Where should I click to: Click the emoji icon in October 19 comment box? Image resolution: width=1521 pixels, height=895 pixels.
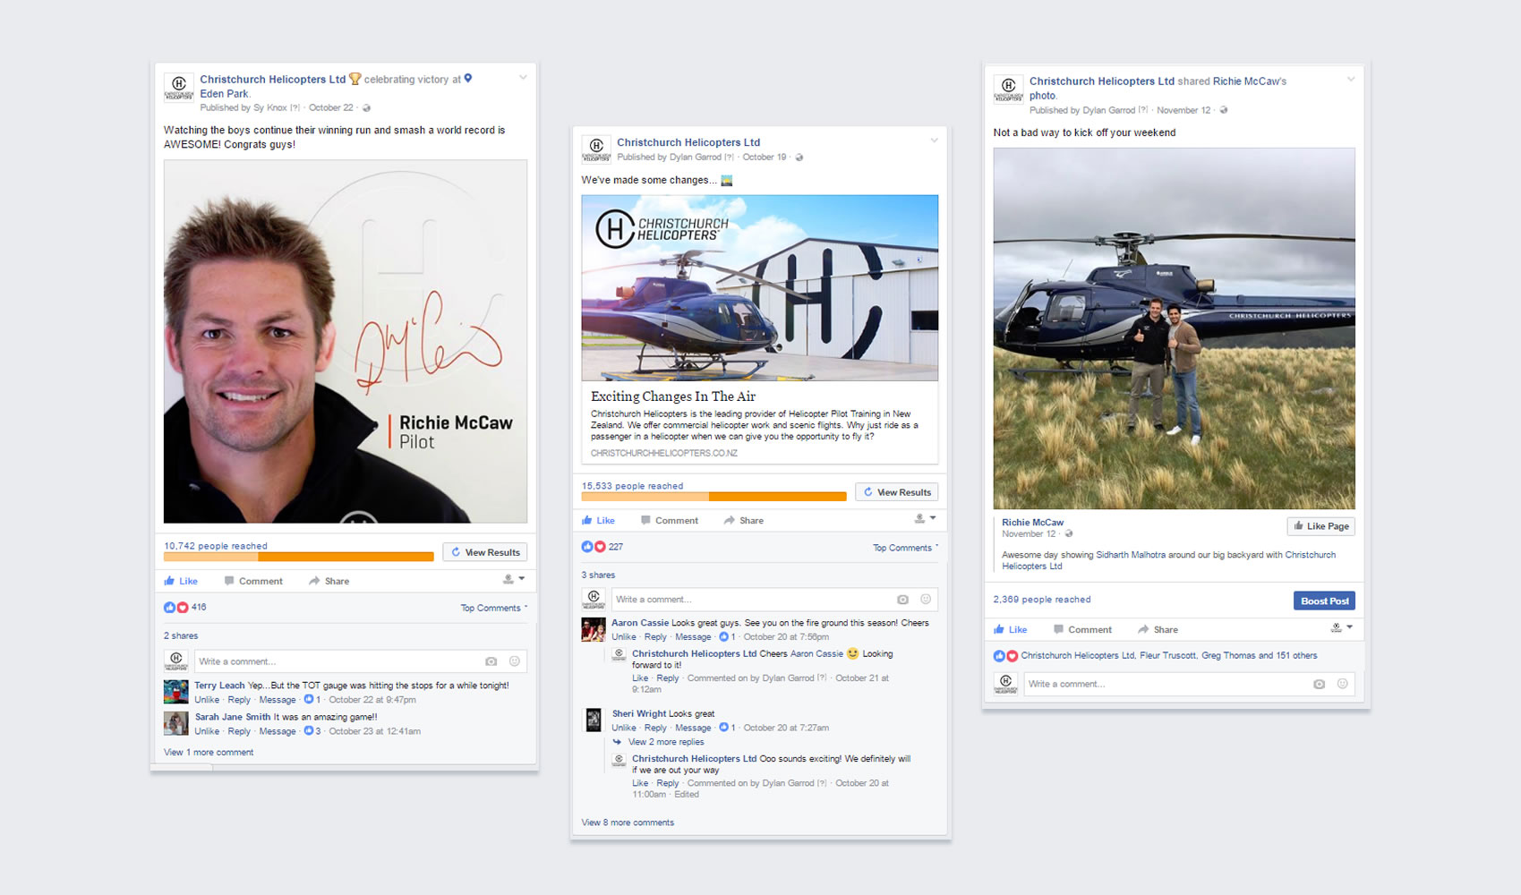(926, 600)
